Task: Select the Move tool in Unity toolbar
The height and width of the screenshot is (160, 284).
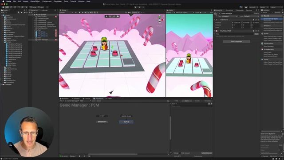Action: point(7,7)
